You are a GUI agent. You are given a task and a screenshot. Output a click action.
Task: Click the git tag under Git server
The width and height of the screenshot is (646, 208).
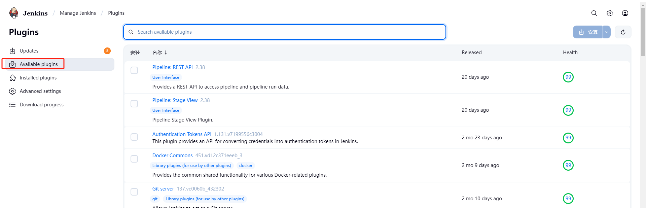pyautogui.click(x=155, y=199)
